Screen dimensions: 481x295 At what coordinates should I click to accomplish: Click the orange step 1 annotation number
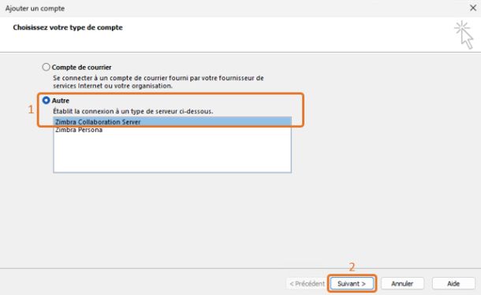[x=31, y=109]
